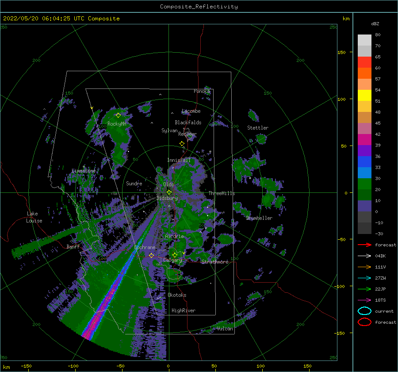Click the red forecast ellipse icon
398x372 pixels.
364,322
